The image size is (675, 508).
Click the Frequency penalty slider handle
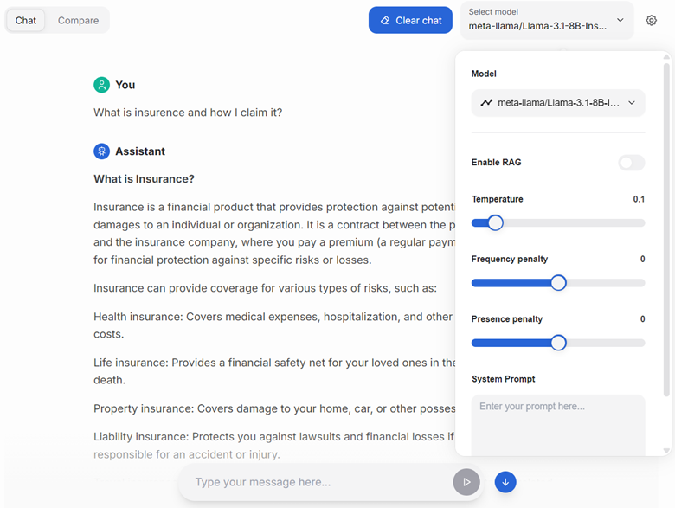(558, 283)
